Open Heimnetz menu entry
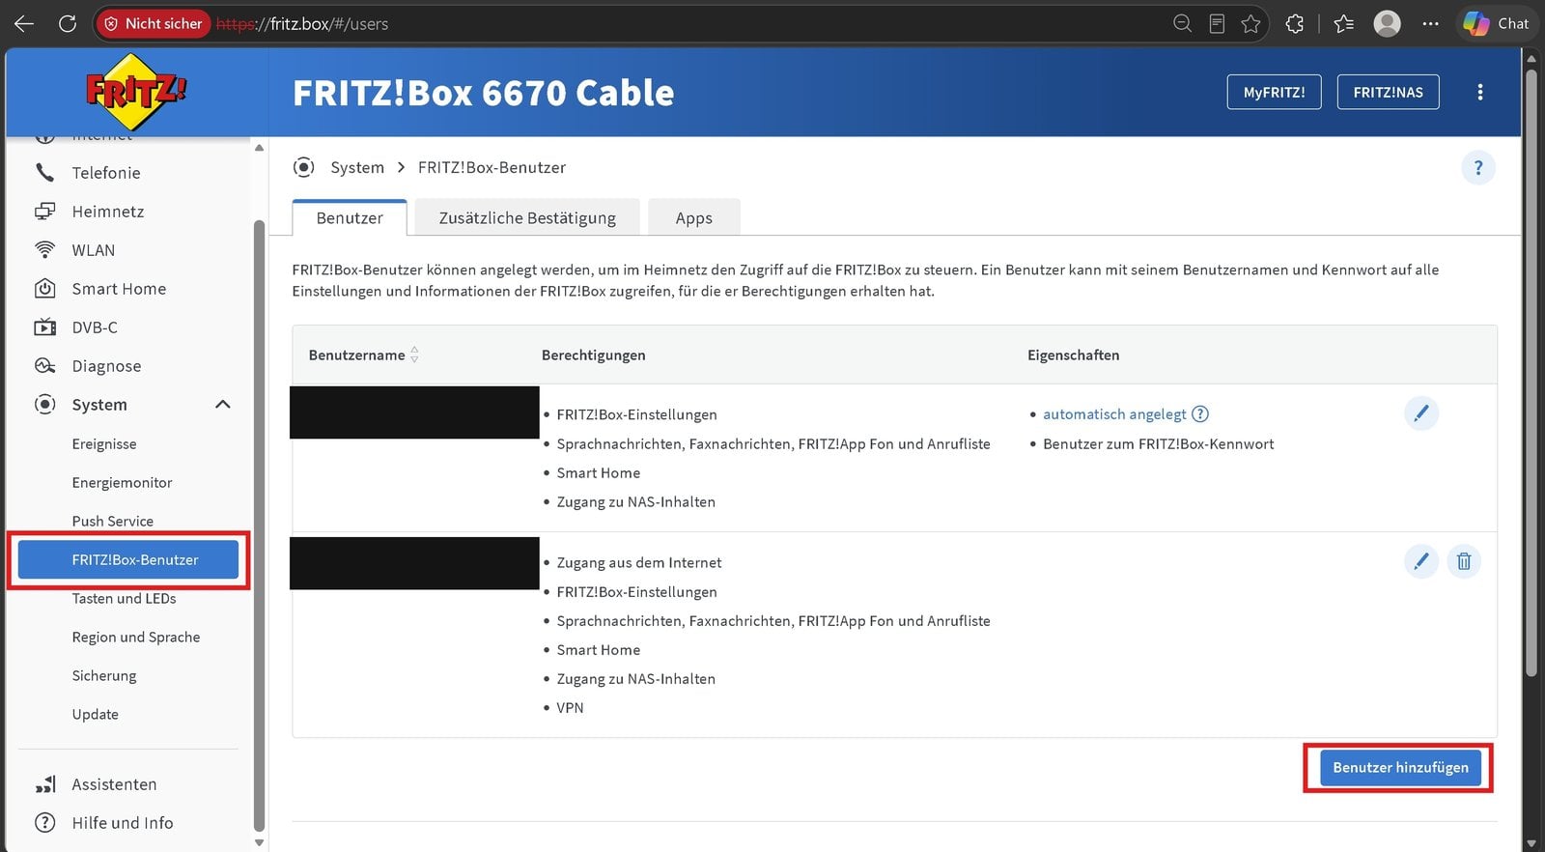Viewport: 1545px width, 852px height. 108,212
